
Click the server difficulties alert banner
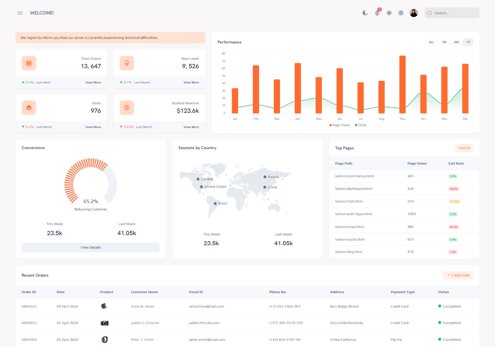click(110, 38)
